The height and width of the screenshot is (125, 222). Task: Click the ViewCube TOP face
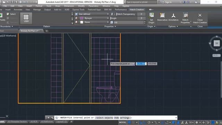pos(216,43)
